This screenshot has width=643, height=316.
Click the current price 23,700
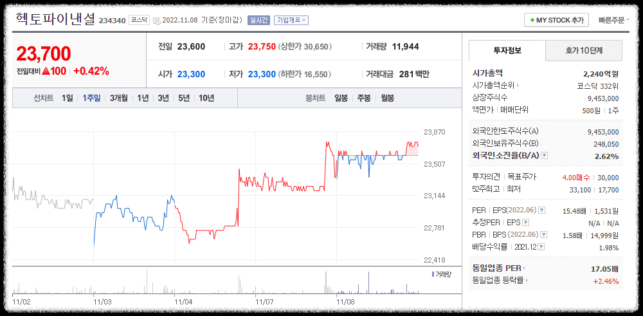click(x=44, y=54)
